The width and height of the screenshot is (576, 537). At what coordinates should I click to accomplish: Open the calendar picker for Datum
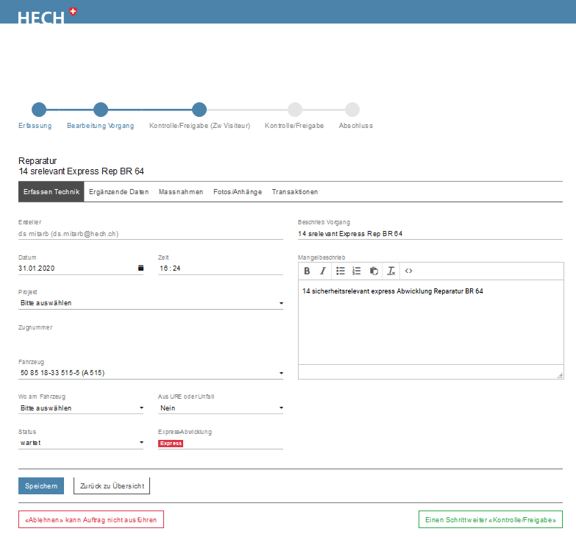tap(141, 268)
